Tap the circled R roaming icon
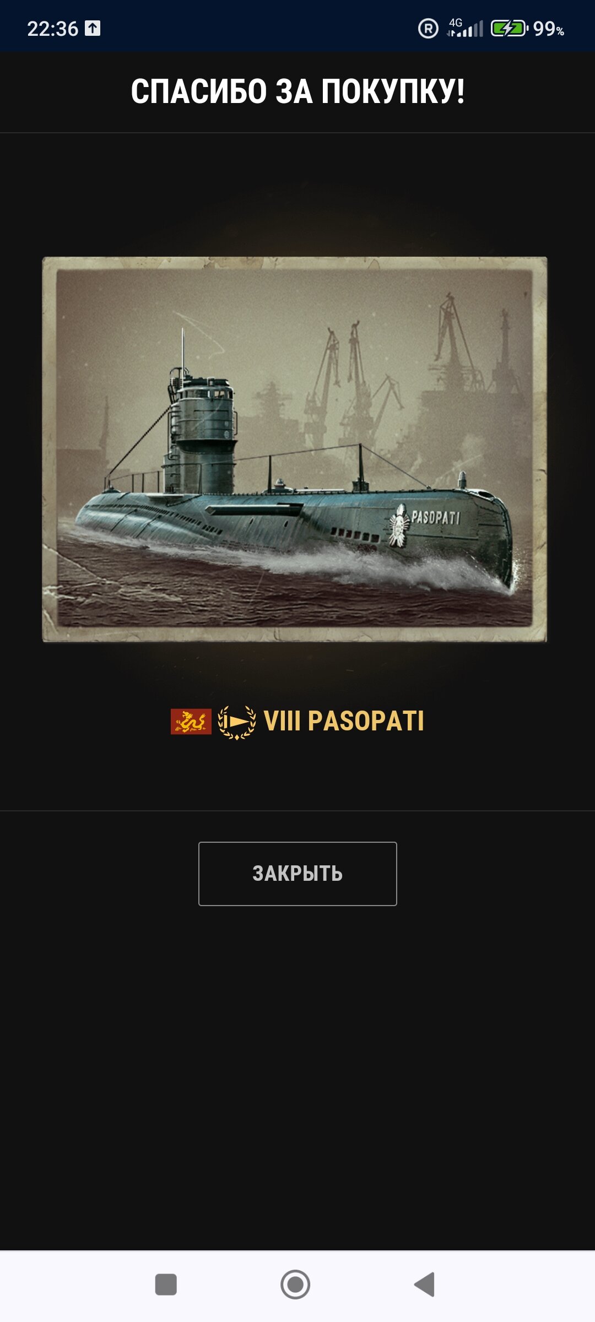 (428, 28)
